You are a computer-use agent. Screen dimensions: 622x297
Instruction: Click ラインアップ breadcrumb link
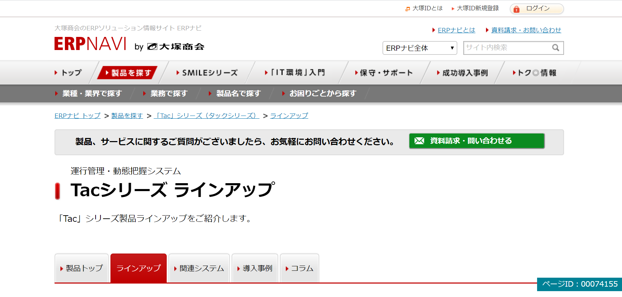(x=289, y=116)
